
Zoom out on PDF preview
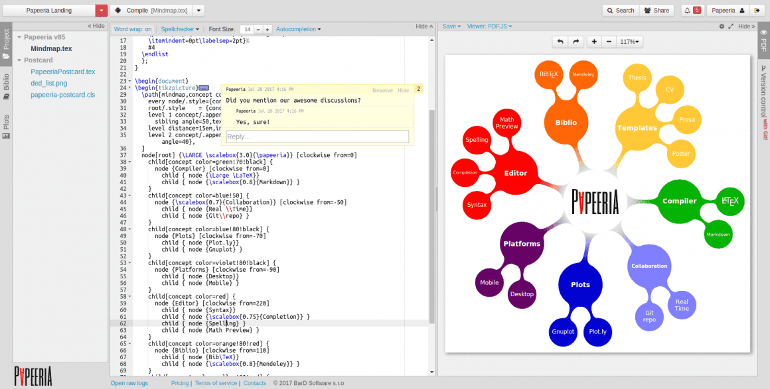(608, 42)
